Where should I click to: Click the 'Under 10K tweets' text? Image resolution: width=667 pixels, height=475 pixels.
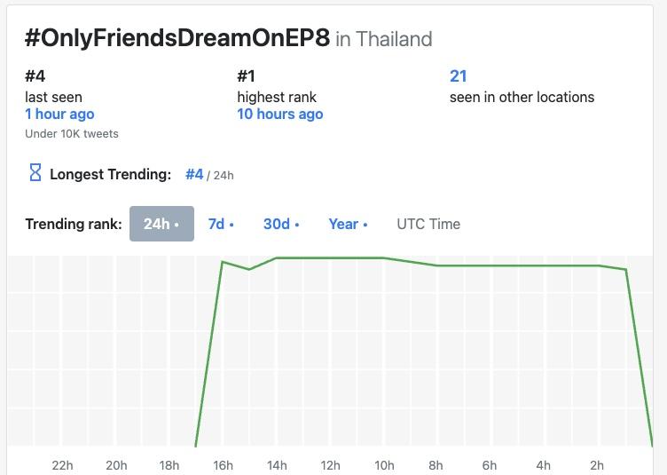pyautogui.click(x=72, y=133)
